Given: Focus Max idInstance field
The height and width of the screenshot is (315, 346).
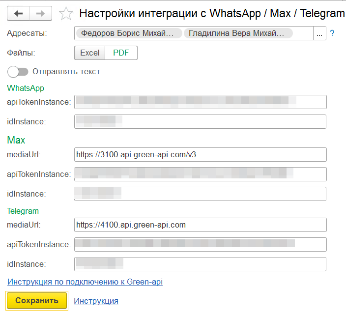Looking at the screenshot, I should click(201, 194).
